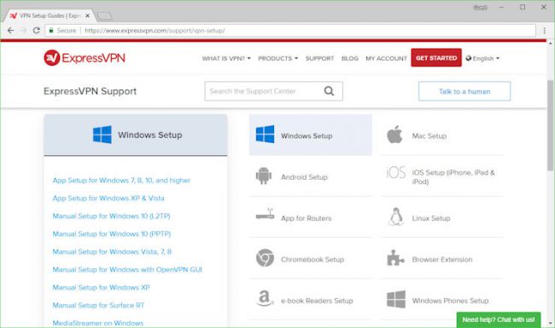Select the App for Routers label
This screenshot has width=555, height=328.
(307, 218)
